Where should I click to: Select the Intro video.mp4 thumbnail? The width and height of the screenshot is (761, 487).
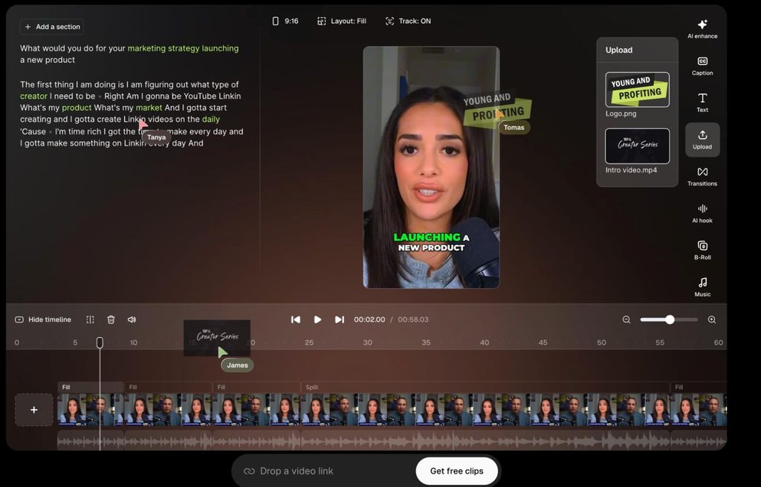(637, 146)
